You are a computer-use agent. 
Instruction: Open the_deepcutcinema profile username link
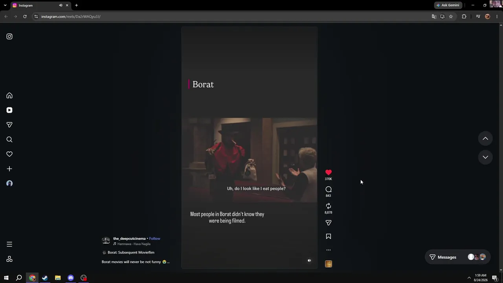click(129, 239)
